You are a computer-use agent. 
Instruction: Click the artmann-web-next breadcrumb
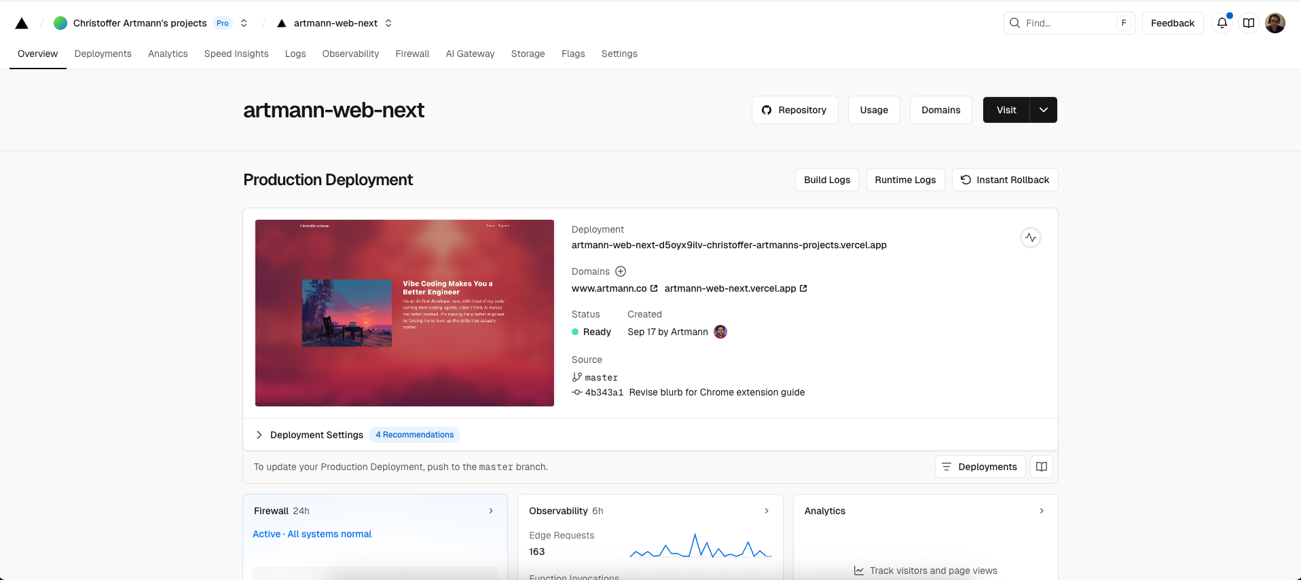pos(335,23)
